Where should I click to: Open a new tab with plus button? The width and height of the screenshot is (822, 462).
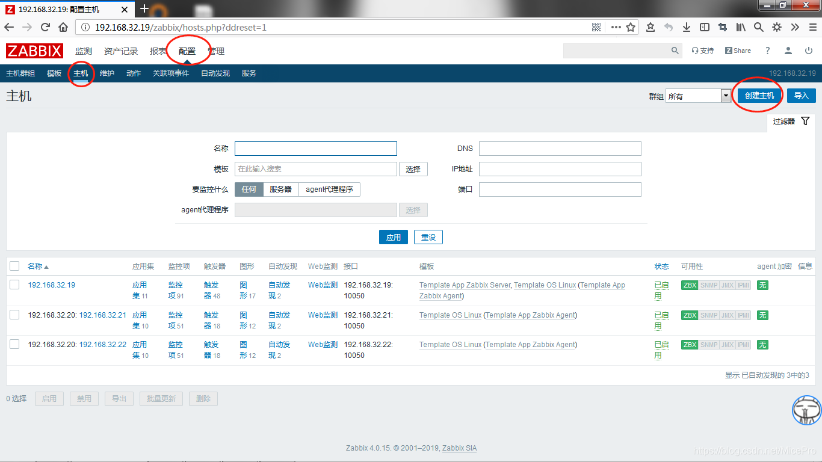click(144, 8)
